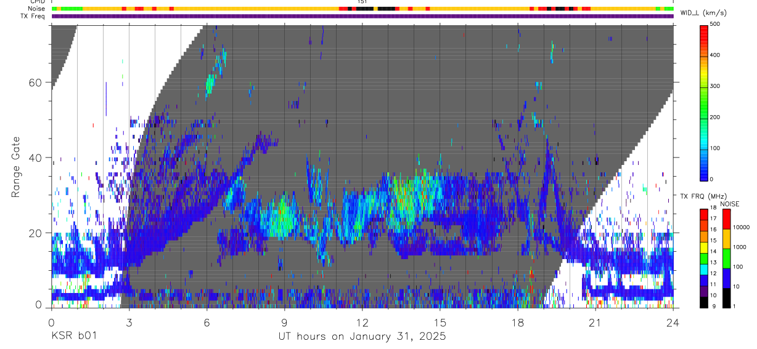Click the 'TX FRQ (MHz)' legend title

click(x=703, y=196)
